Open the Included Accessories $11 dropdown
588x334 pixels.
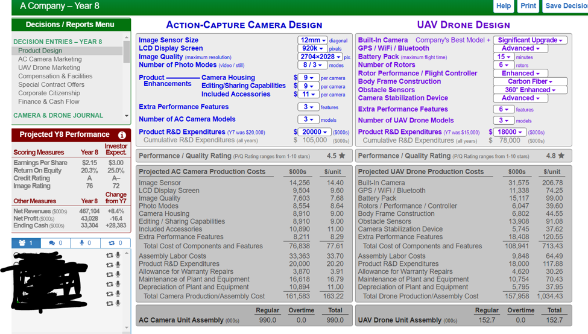coord(308,94)
